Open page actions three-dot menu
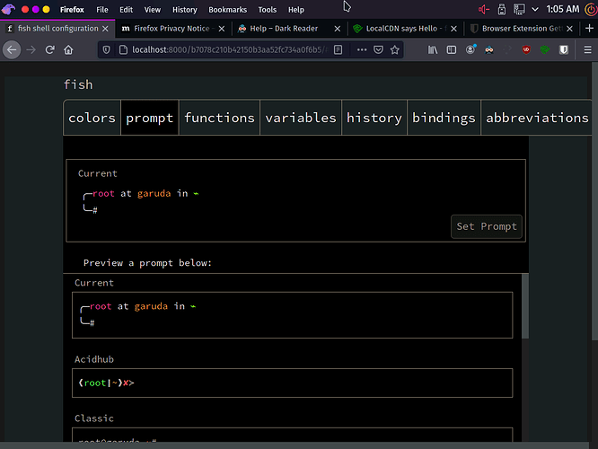 pyautogui.click(x=362, y=49)
